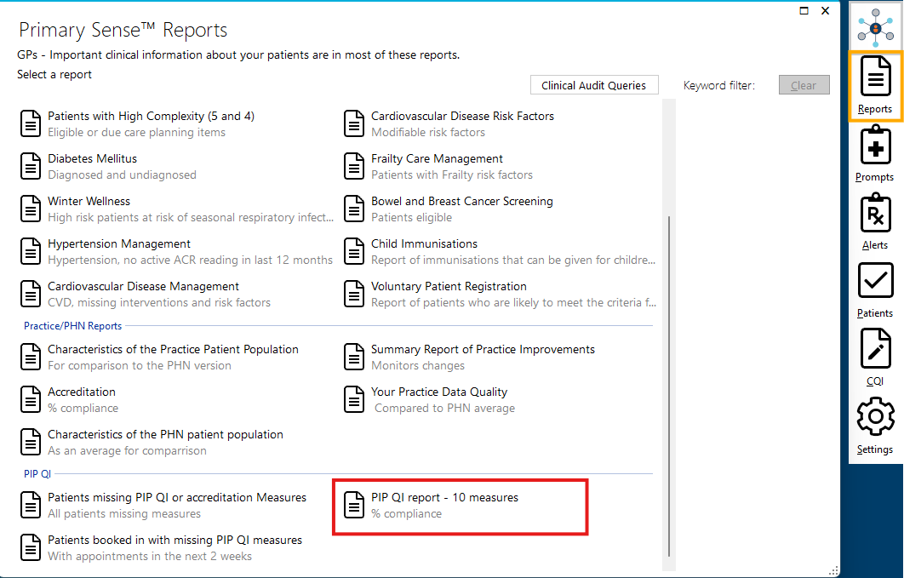Click document icon beside Patients missing PIP QI
The height and width of the screenshot is (578, 904).
(31, 506)
